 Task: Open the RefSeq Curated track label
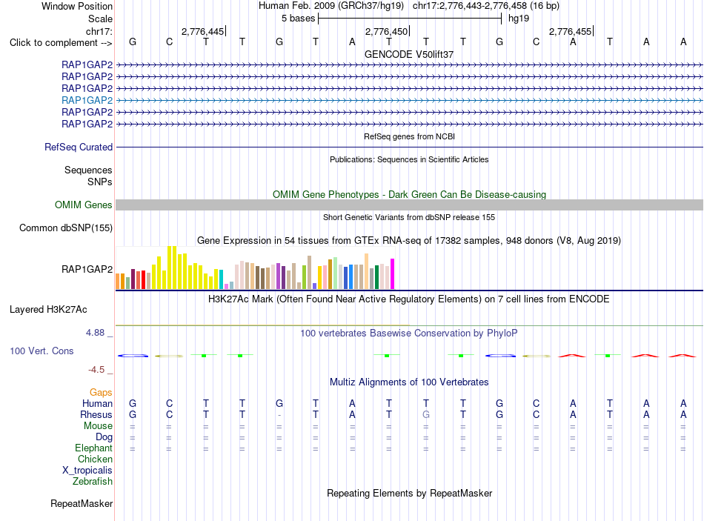coord(79,147)
